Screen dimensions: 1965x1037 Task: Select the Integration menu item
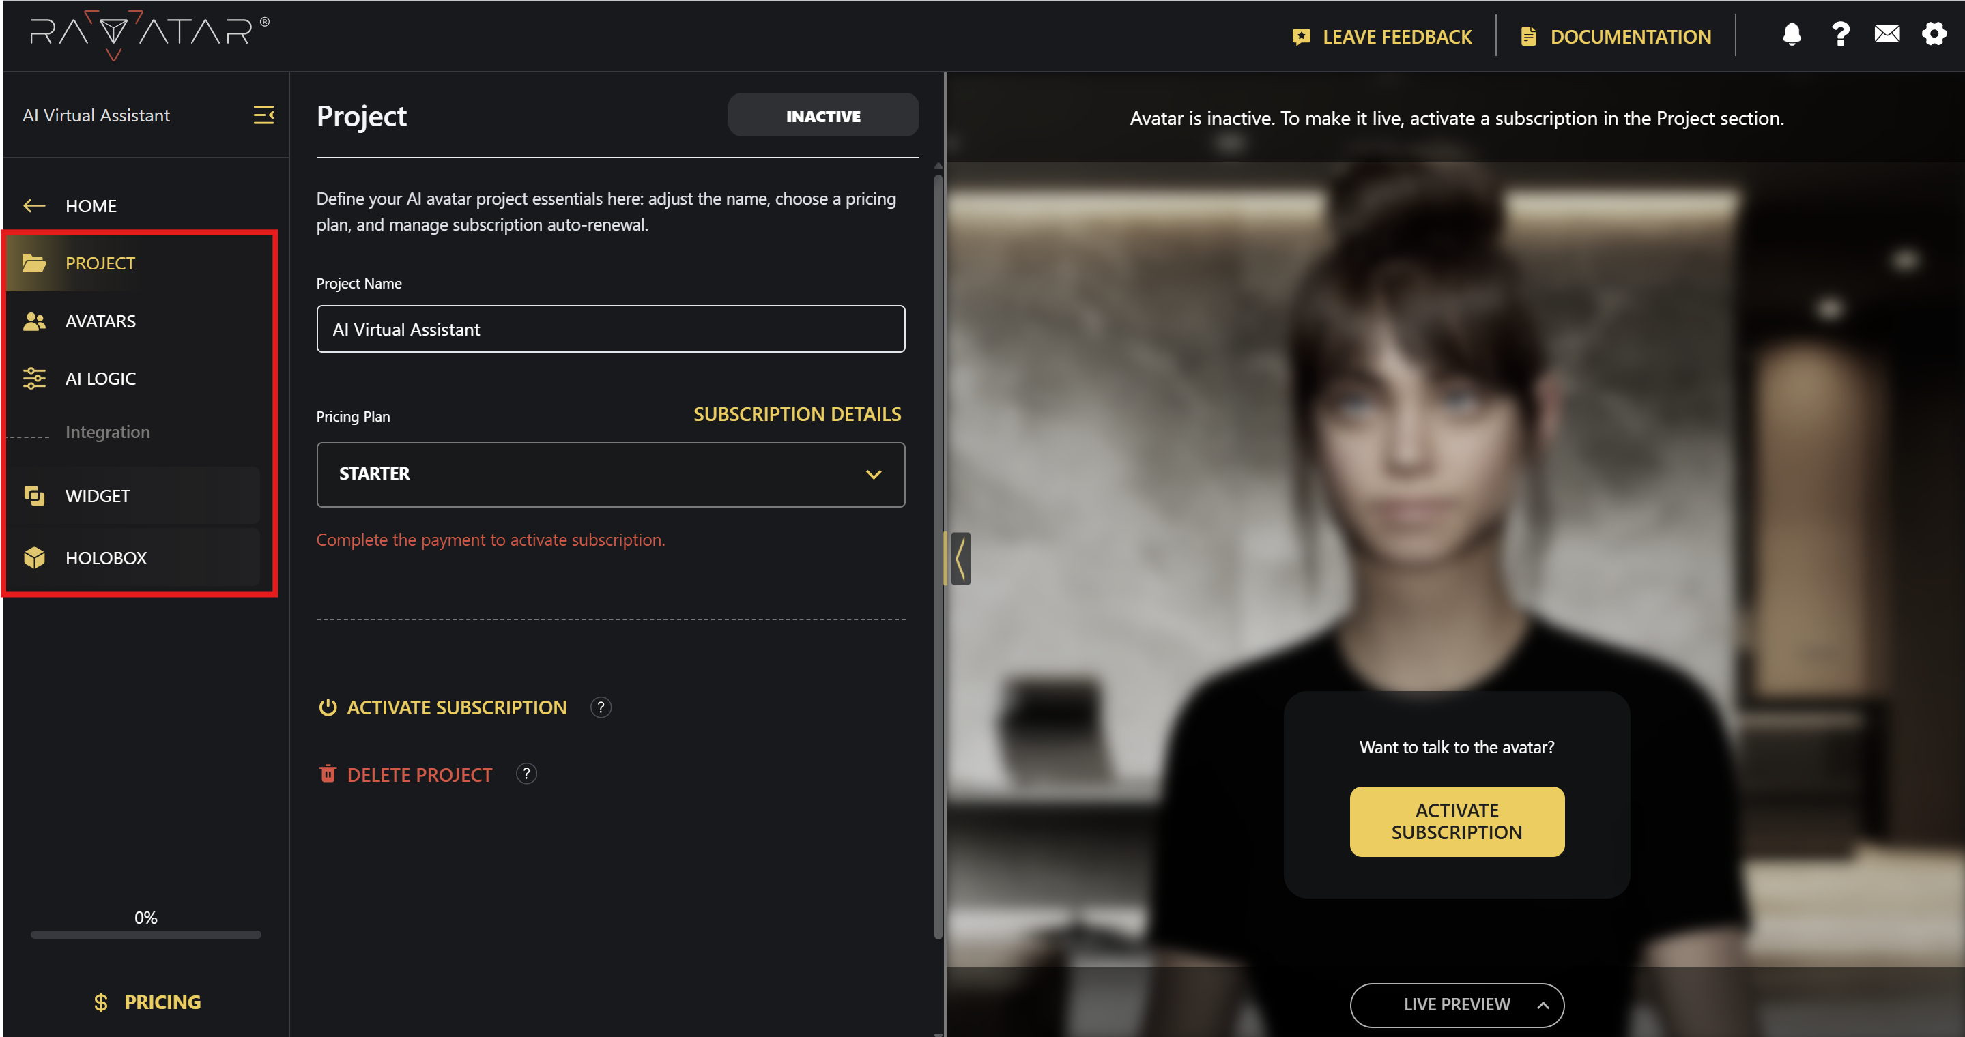tap(108, 432)
